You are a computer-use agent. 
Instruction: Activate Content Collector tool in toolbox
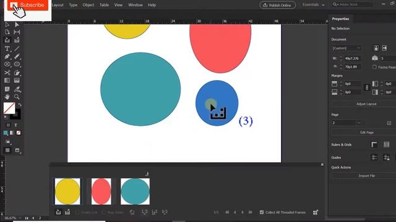(x=7, y=40)
